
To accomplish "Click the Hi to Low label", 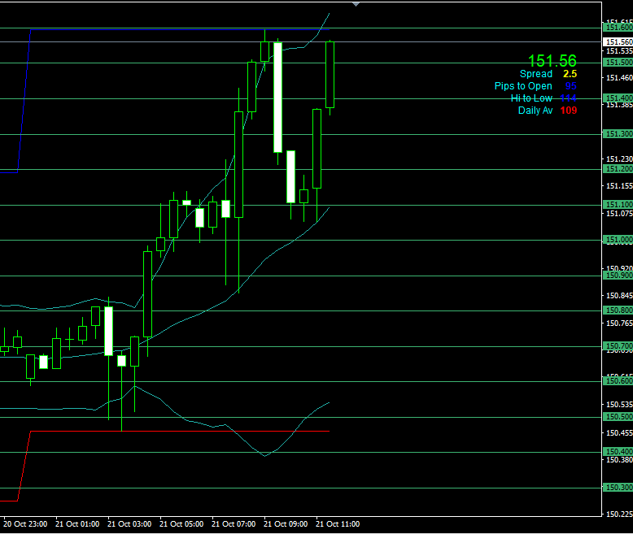I will 531,98.
